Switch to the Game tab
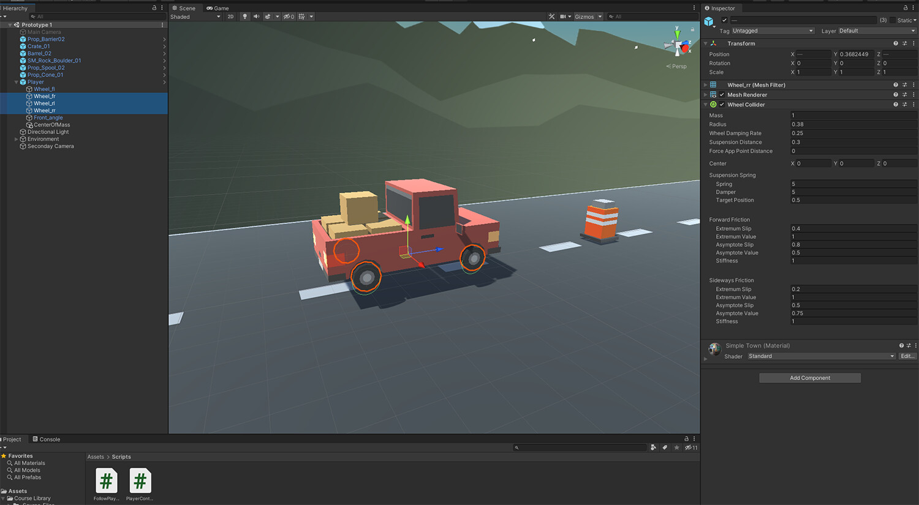This screenshot has width=919, height=505. [217, 8]
